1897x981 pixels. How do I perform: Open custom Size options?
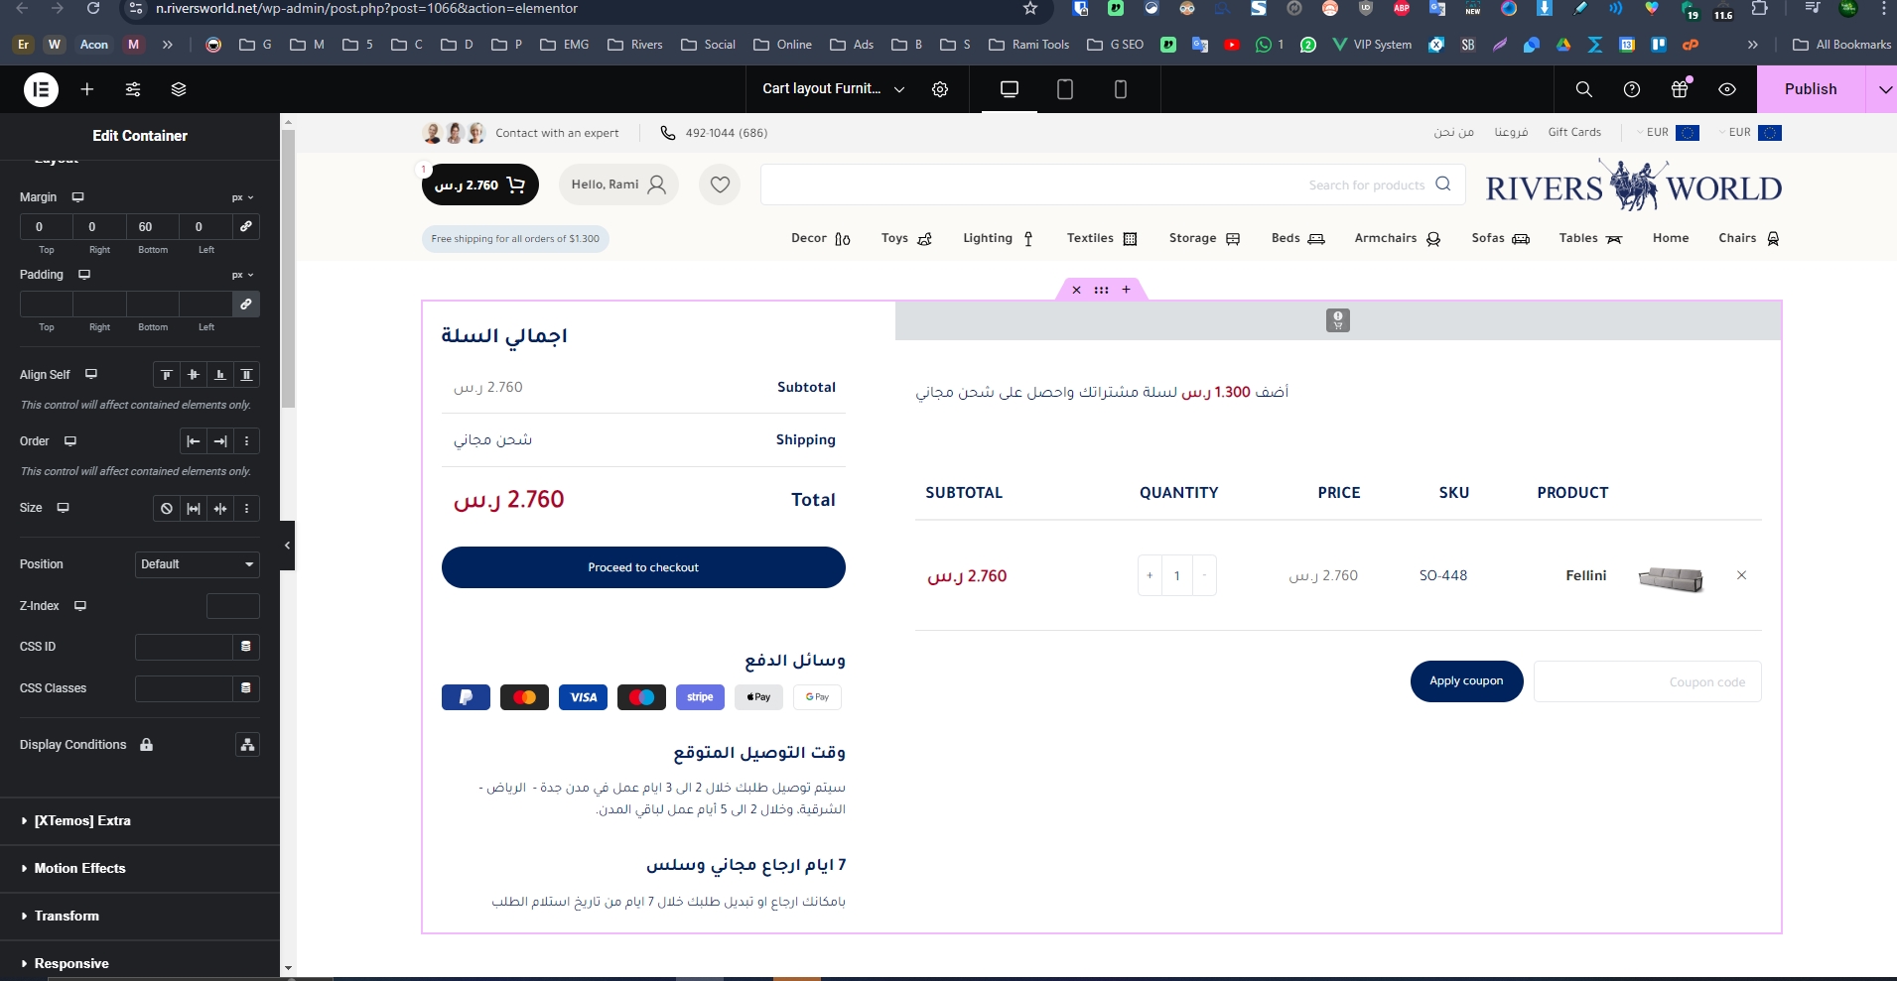[247, 508]
